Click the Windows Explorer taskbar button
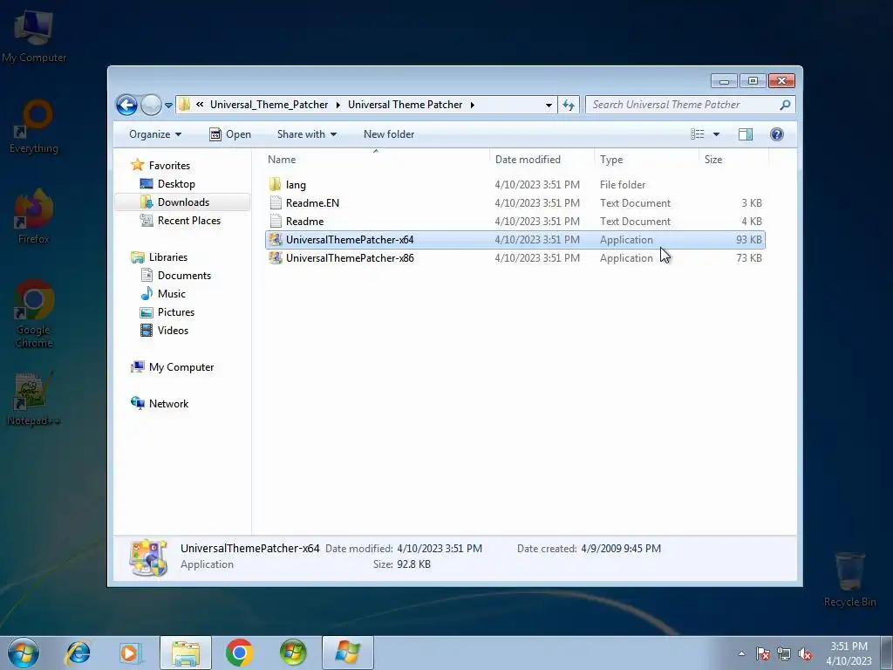The width and height of the screenshot is (893, 670). (x=186, y=653)
